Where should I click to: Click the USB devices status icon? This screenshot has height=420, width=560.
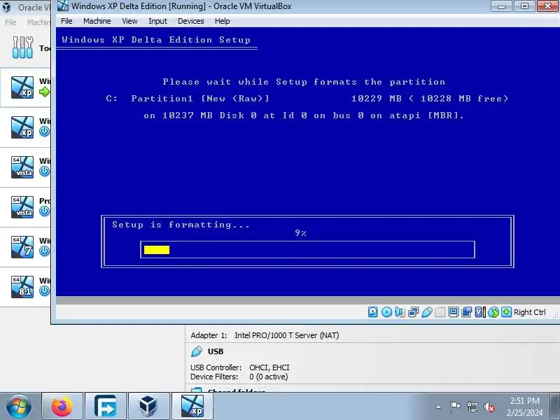coord(427,312)
